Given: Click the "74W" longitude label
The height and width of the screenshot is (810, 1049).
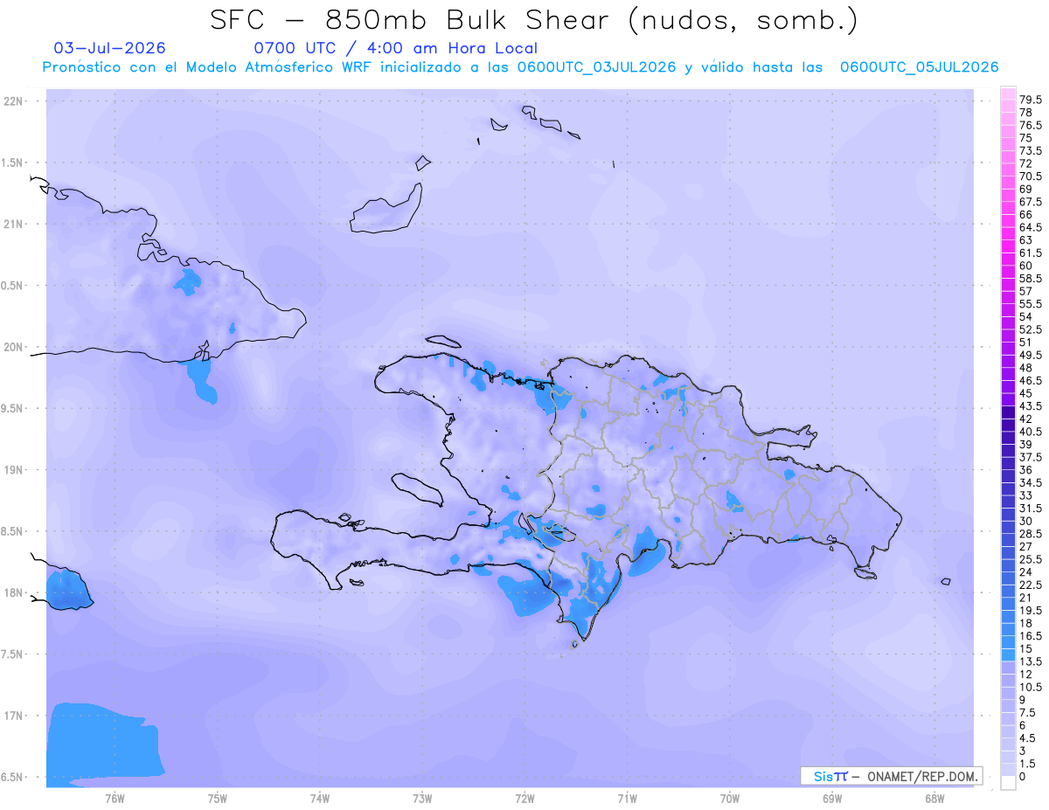Looking at the screenshot, I should (319, 799).
